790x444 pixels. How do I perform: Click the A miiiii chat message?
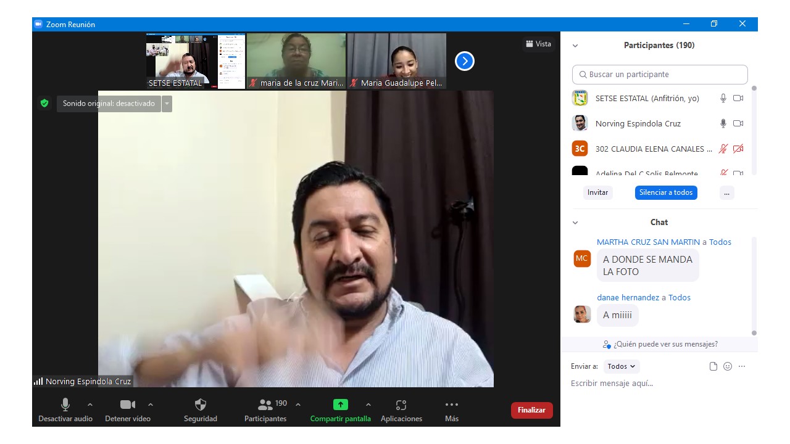tap(617, 315)
